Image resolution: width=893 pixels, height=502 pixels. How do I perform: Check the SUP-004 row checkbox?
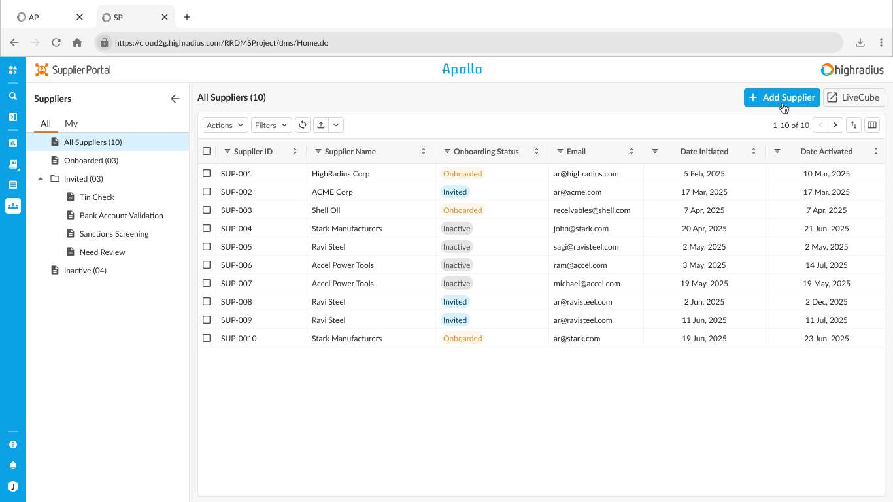click(x=207, y=228)
